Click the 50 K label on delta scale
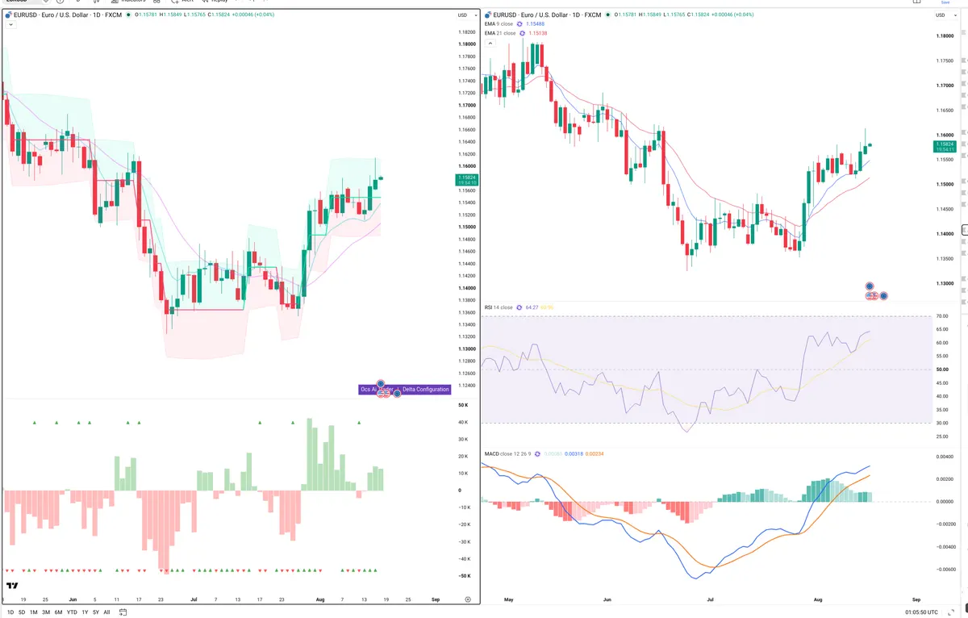The width and height of the screenshot is (968, 618). click(464, 405)
